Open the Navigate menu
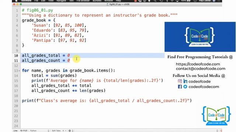Viewport: 236px width, 132px height. 61,1
